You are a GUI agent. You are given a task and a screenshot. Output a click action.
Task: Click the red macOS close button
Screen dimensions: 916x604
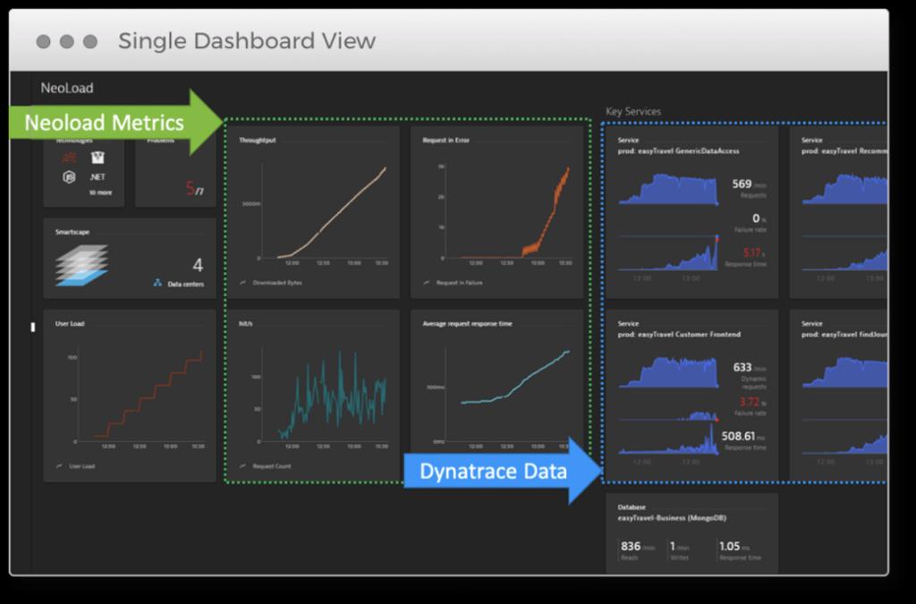click(x=44, y=42)
